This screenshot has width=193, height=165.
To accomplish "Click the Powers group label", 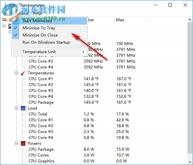I will 34,143.
